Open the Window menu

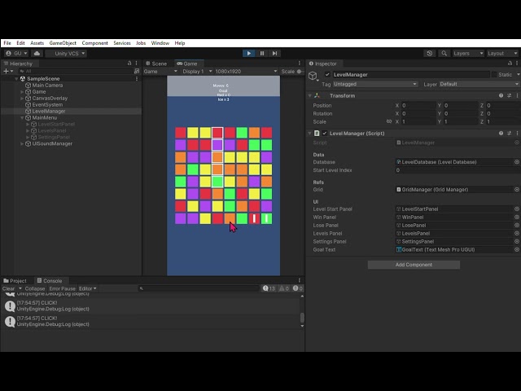160,43
